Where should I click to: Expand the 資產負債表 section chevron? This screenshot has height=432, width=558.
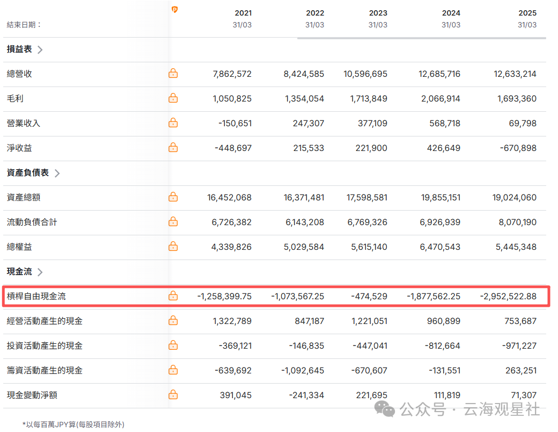57,173
